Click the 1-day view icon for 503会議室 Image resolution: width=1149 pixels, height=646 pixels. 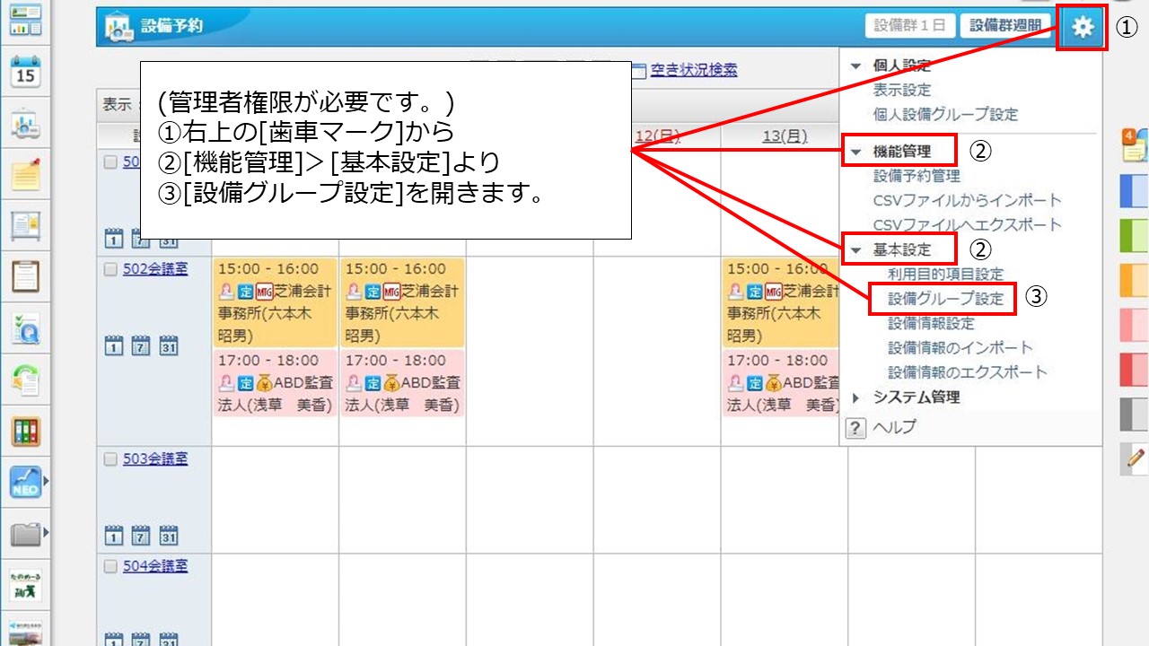pyautogui.click(x=114, y=535)
